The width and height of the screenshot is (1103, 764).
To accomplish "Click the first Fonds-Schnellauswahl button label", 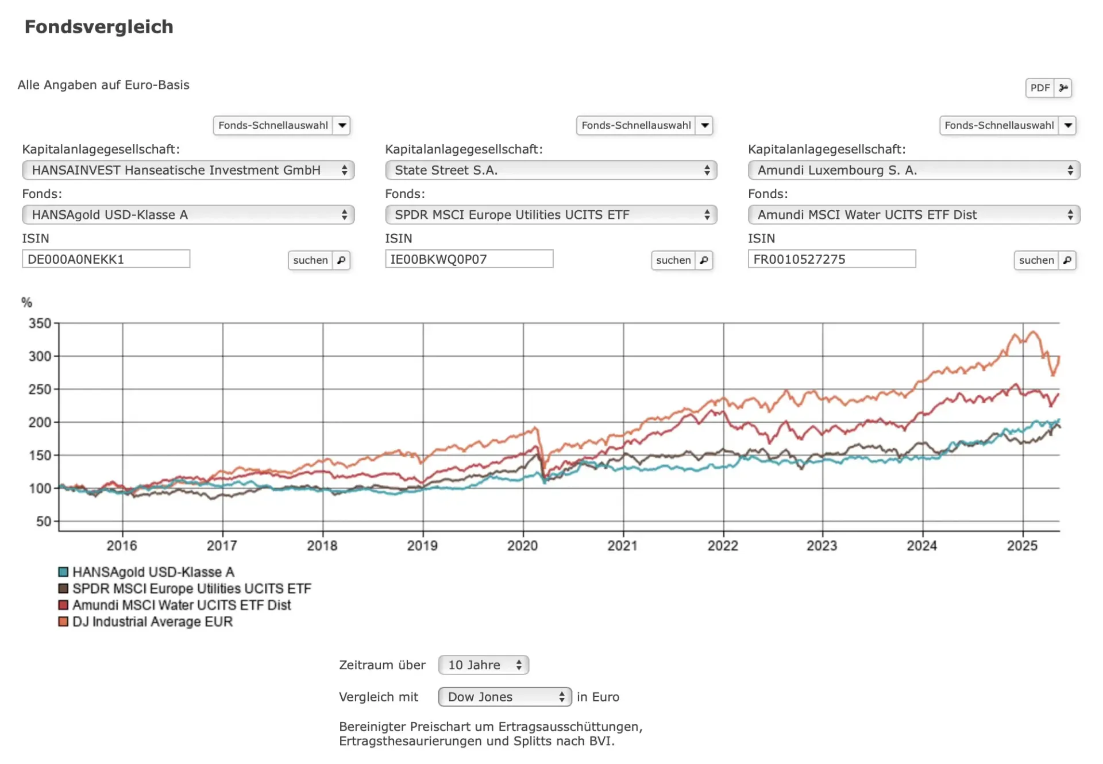I will tap(273, 125).
